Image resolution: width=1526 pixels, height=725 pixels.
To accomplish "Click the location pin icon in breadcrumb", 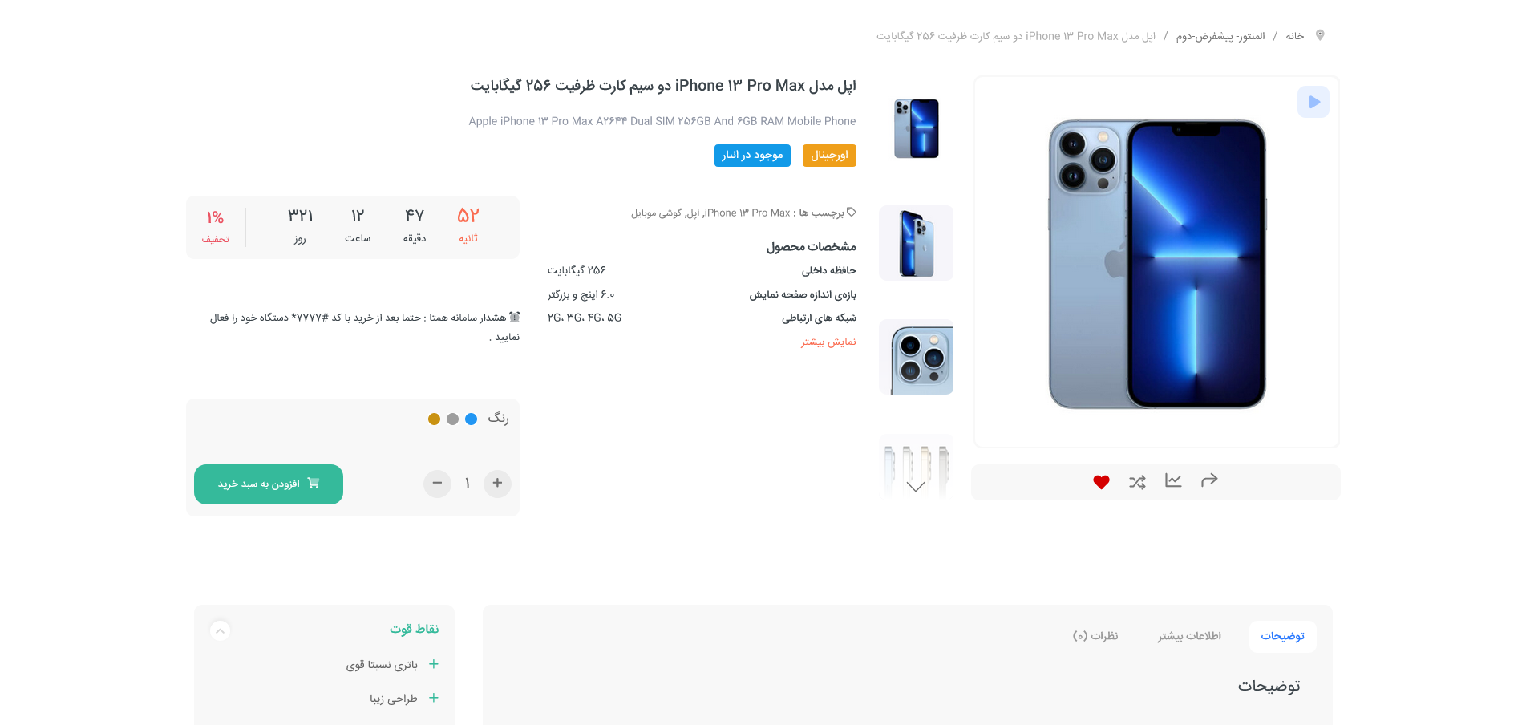I will pyautogui.click(x=1320, y=35).
